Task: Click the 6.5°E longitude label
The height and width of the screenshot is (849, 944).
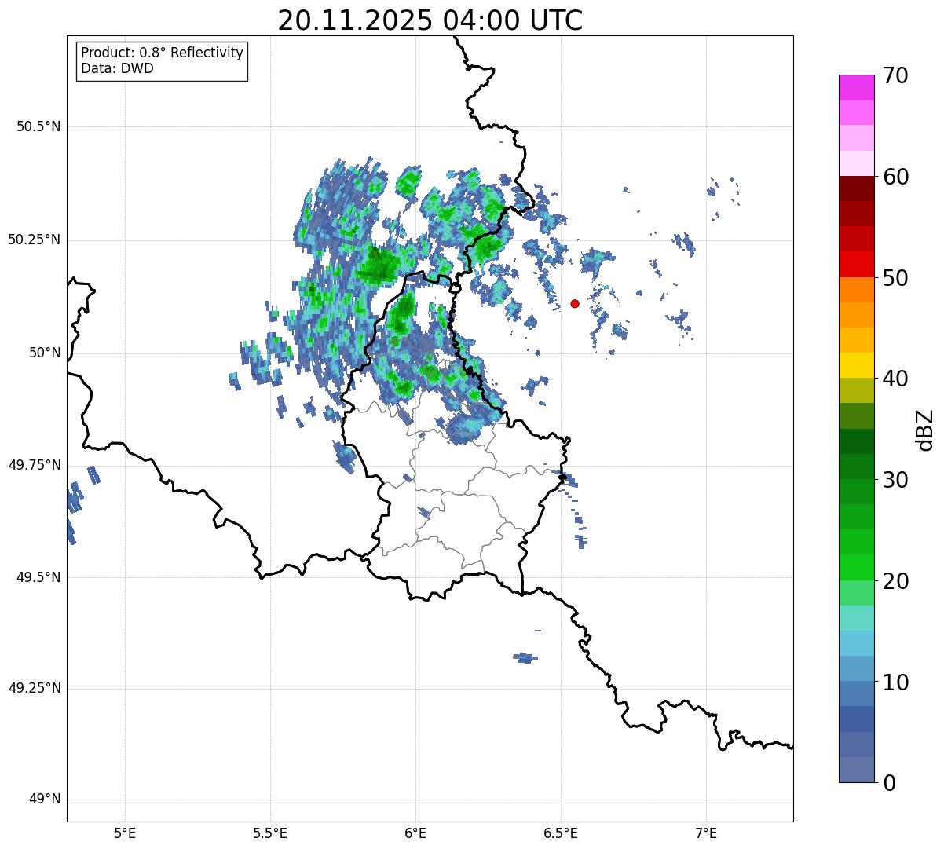Action: coord(561,833)
